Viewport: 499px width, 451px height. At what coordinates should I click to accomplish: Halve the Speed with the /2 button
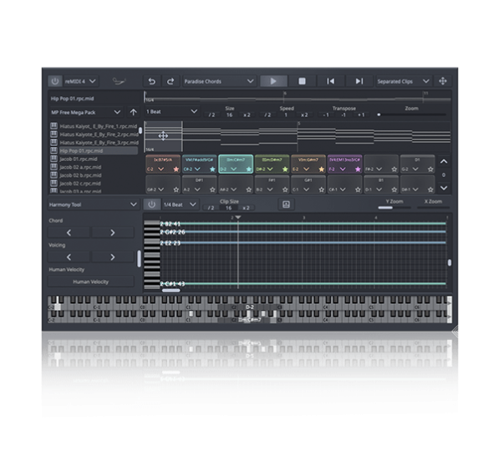pos(268,115)
